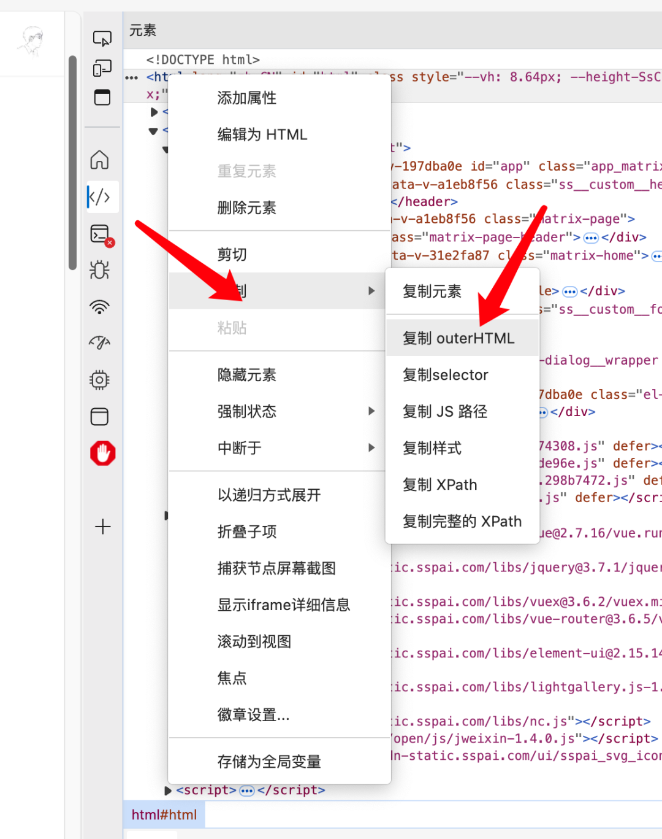Click the red stop-hand extension icon
662x839 pixels.
102,454
